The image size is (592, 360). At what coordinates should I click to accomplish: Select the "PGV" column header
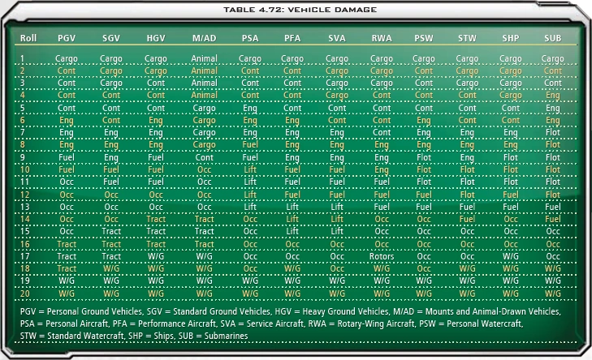pyautogui.click(x=67, y=38)
